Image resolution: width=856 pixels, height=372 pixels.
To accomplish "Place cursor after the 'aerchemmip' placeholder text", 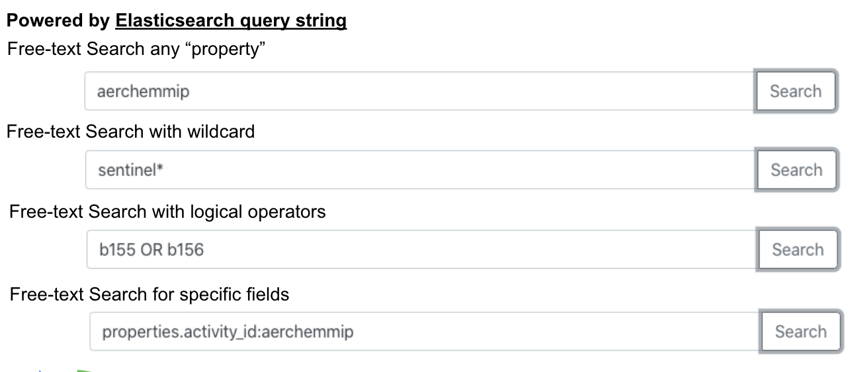I will pyautogui.click(x=192, y=91).
